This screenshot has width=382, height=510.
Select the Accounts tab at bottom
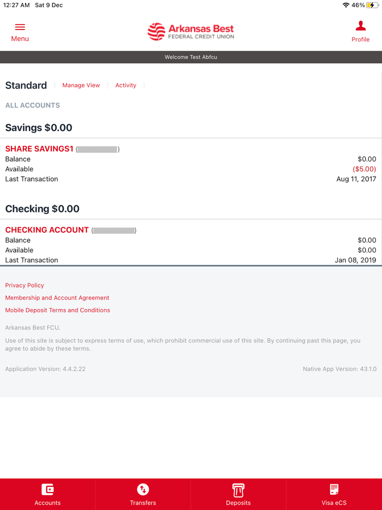tap(47, 494)
